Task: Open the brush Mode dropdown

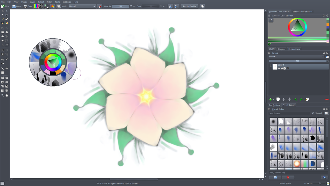Action: tap(82, 6)
